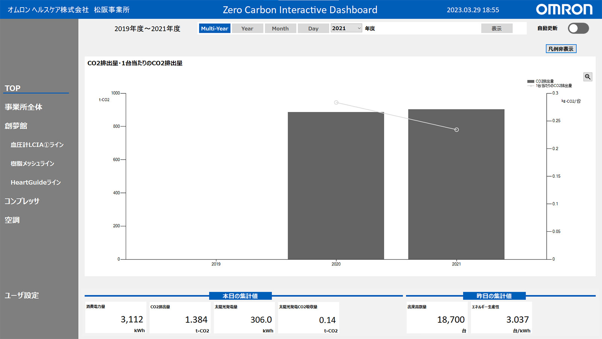Image resolution: width=602 pixels, height=339 pixels.
Task: Open TOP in the sidebar
Action: 13,88
